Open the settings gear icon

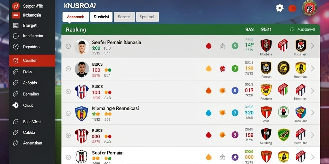tap(280, 8)
